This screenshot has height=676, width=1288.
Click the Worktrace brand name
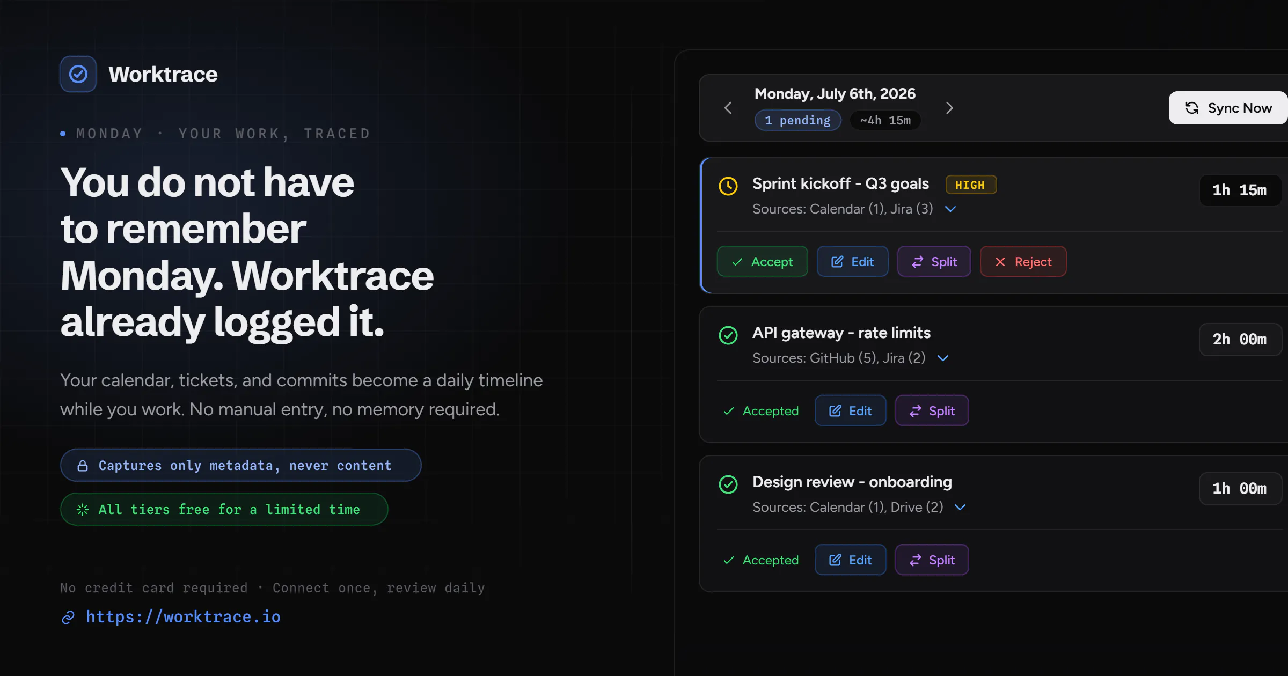[x=163, y=74]
